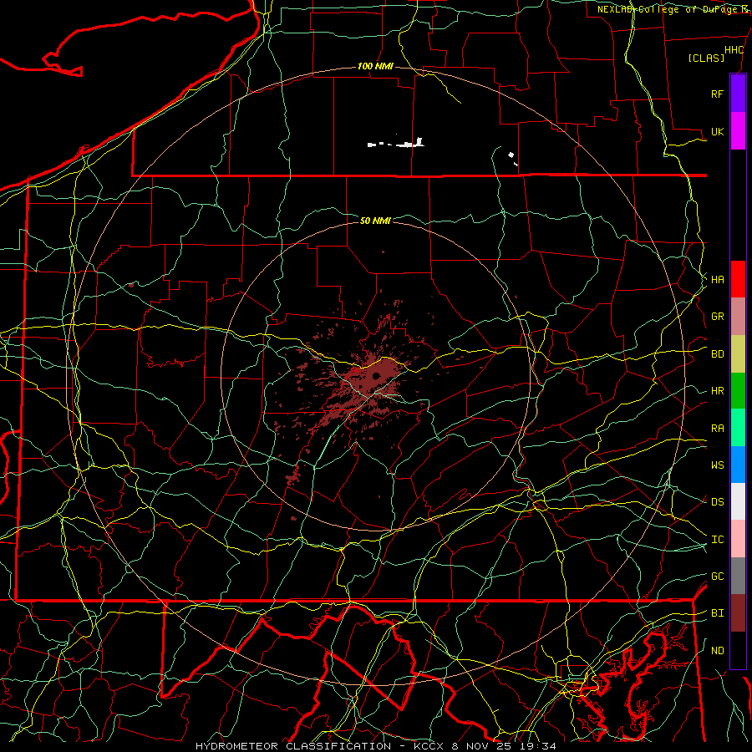Image resolution: width=752 pixels, height=752 pixels.
Task: Click the GR salmon legend color block
Action: [738, 316]
